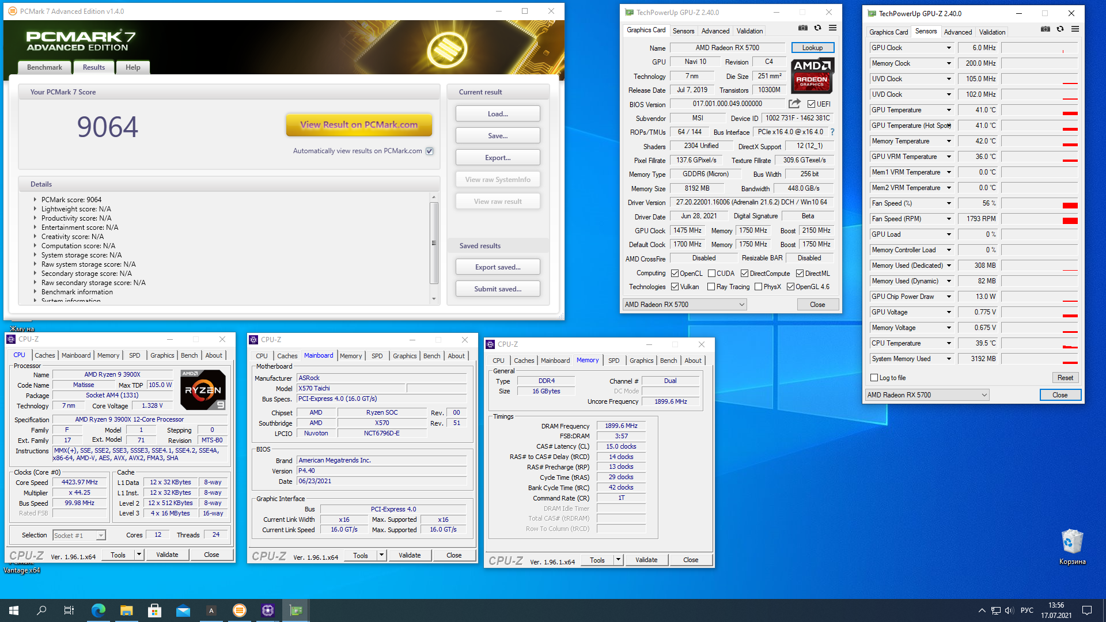Click the BIOS export share icon in GPU-Z
1106x622 pixels.
pyautogui.click(x=794, y=104)
